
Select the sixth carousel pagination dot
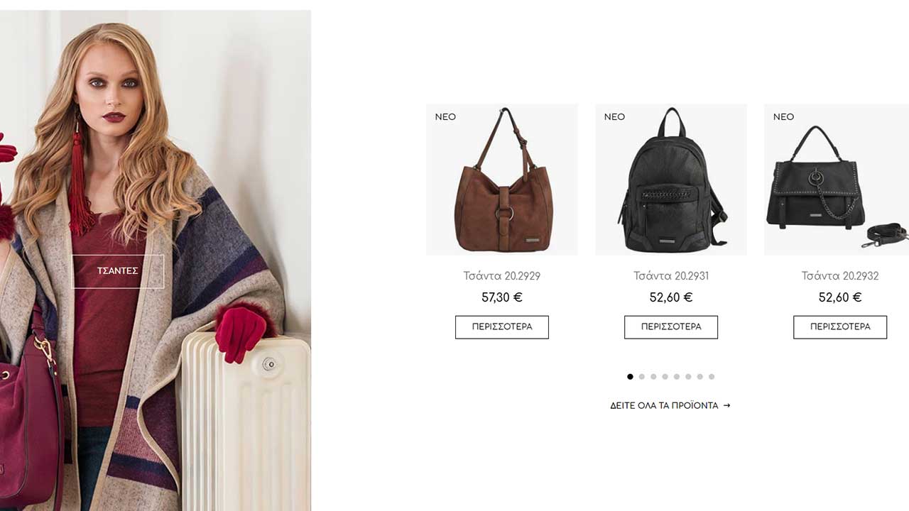688,377
